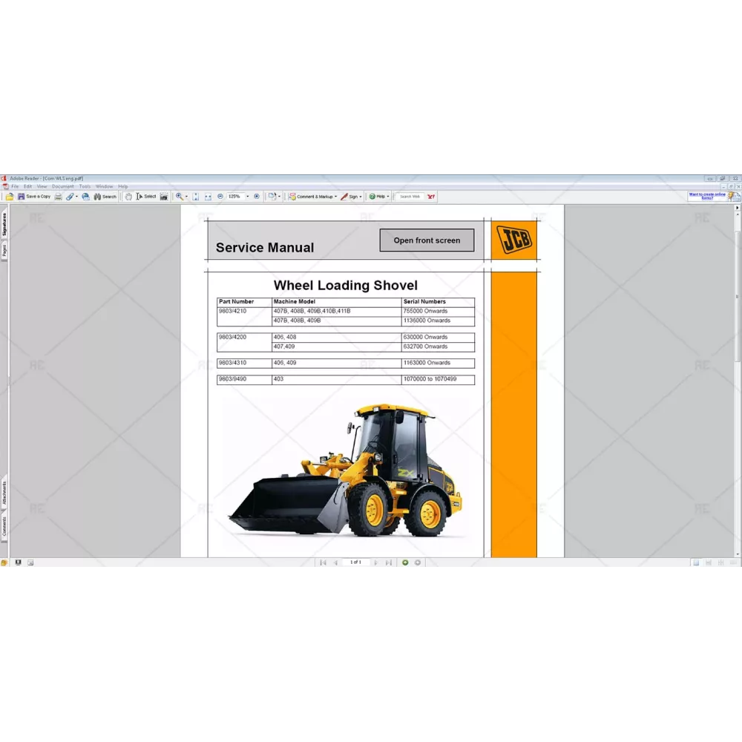The image size is (742, 742).
Task: Click the Open front screen button
Action: coord(427,240)
